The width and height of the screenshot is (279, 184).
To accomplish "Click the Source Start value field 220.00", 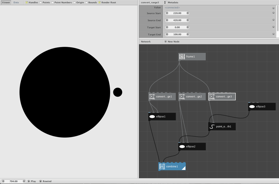I will (x=177, y=13).
